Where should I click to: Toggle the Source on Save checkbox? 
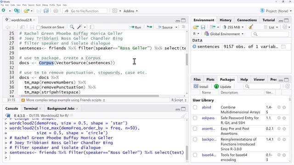[39, 27]
